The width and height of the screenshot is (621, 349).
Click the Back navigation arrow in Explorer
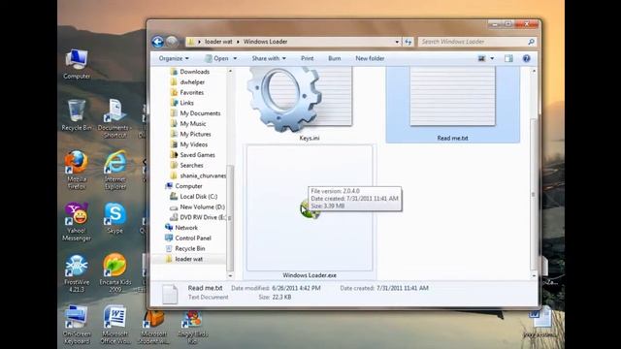pos(157,42)
